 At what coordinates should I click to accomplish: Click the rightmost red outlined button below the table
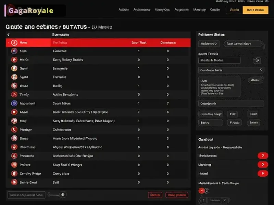[x=177, y=195]
